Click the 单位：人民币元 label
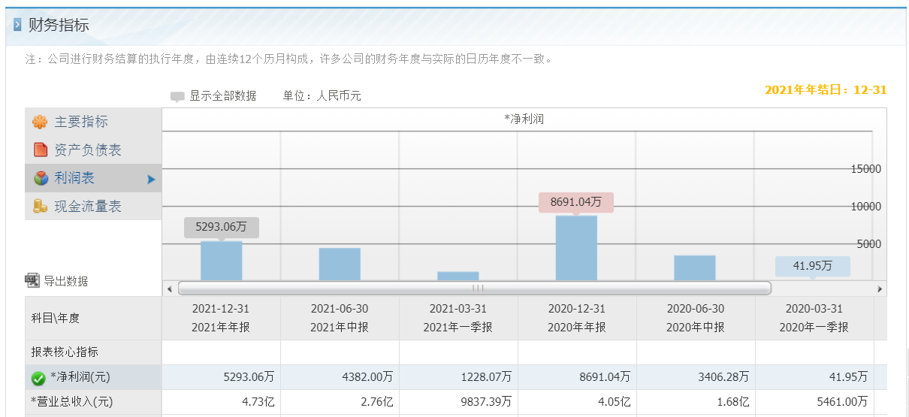 pos(322,96)
